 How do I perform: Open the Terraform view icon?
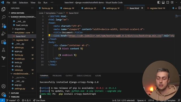tap(3, 58)
